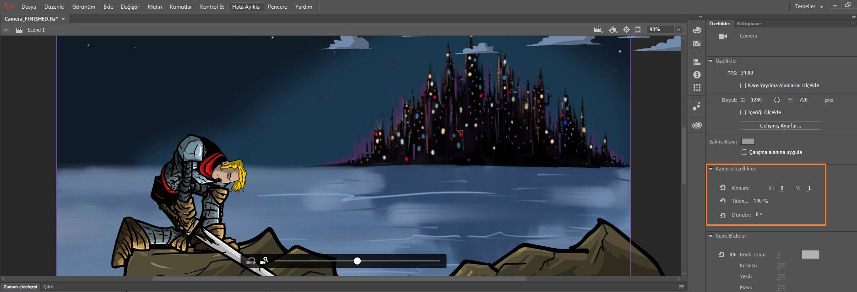Open the Pencere menu
857x292 pixels.
277,7
